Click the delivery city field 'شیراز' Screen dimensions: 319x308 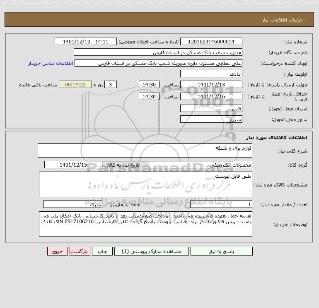coord(211,119)
